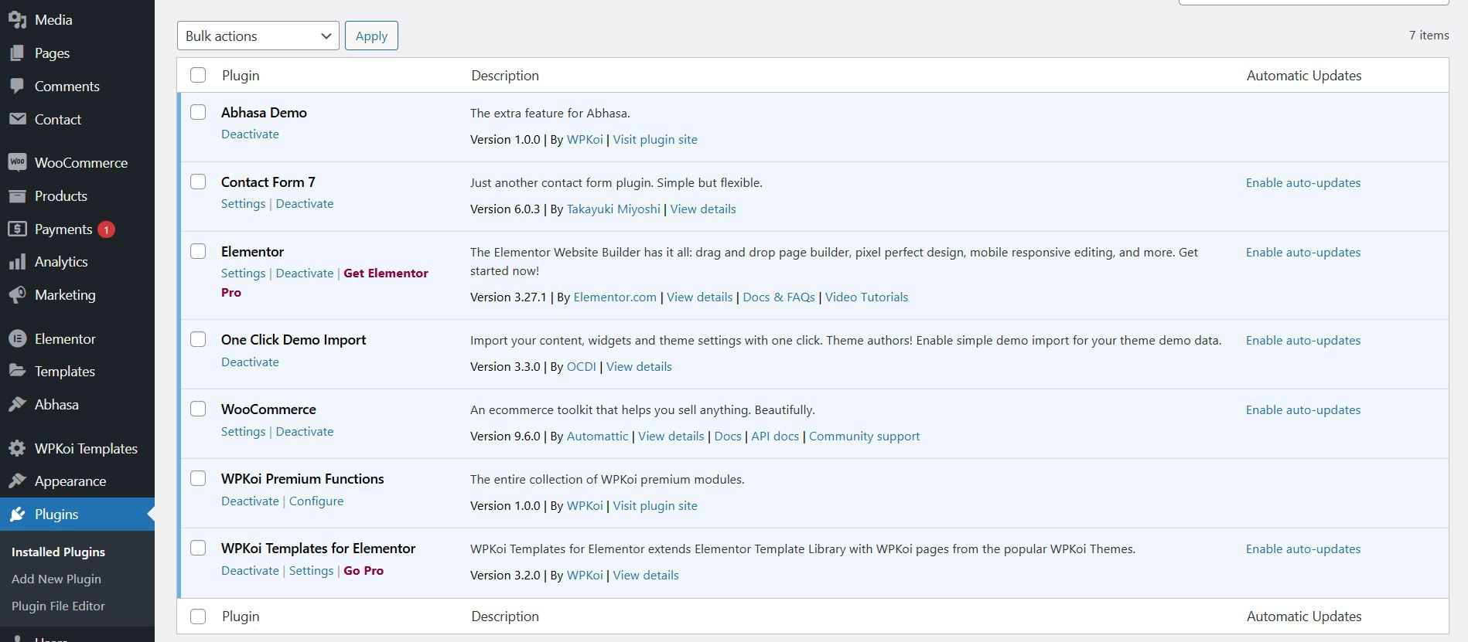Click the Pages sidebar icon
This screenshot has height=642, width=1468.
(x=17, y=53)
